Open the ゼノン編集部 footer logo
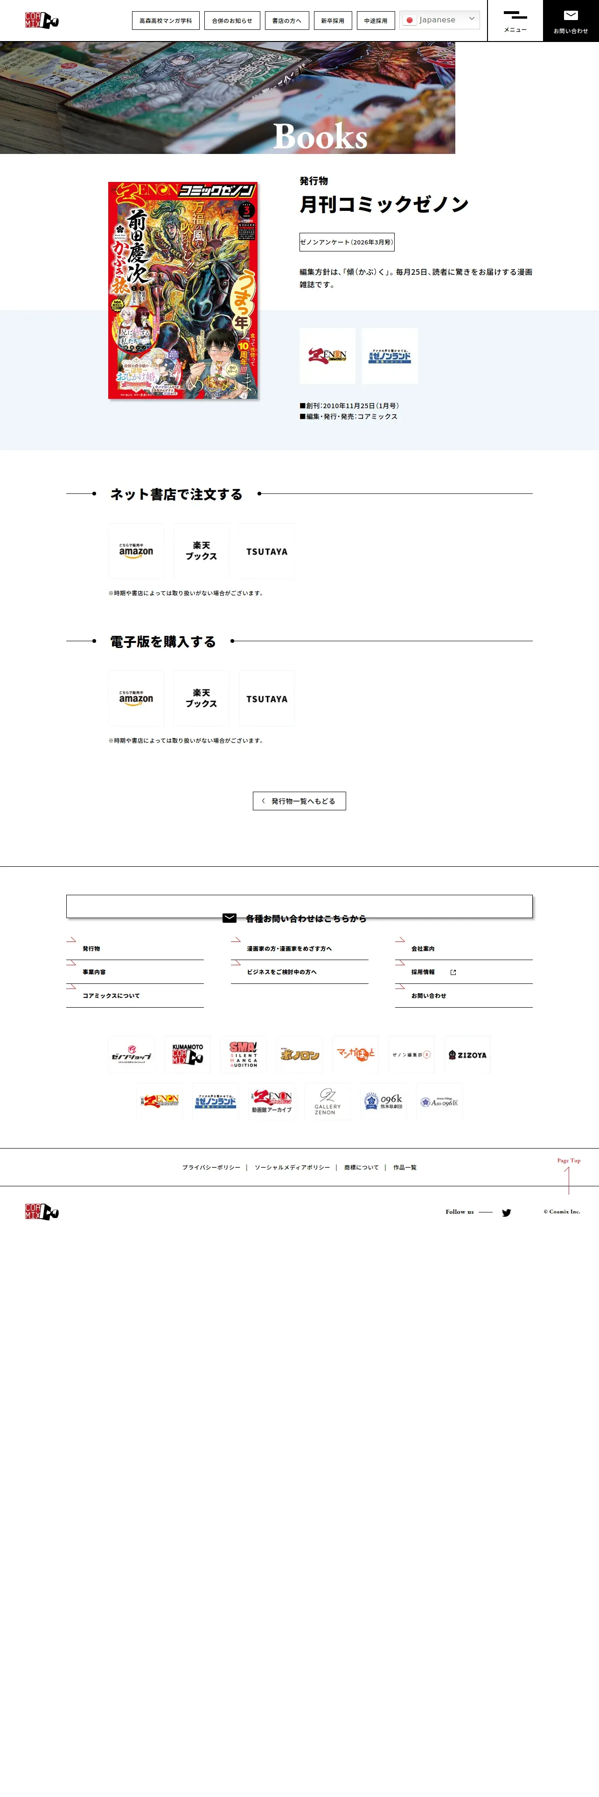This screenshot has width=599, height=1797. (x=411, y=1055)
